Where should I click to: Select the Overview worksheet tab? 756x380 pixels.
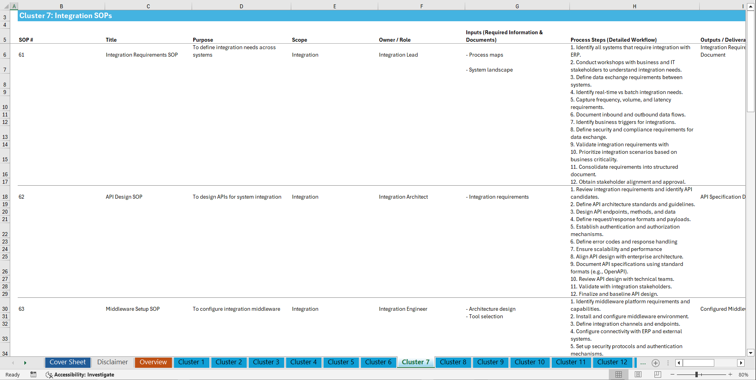pyautogui.click(x=153, y=362)
